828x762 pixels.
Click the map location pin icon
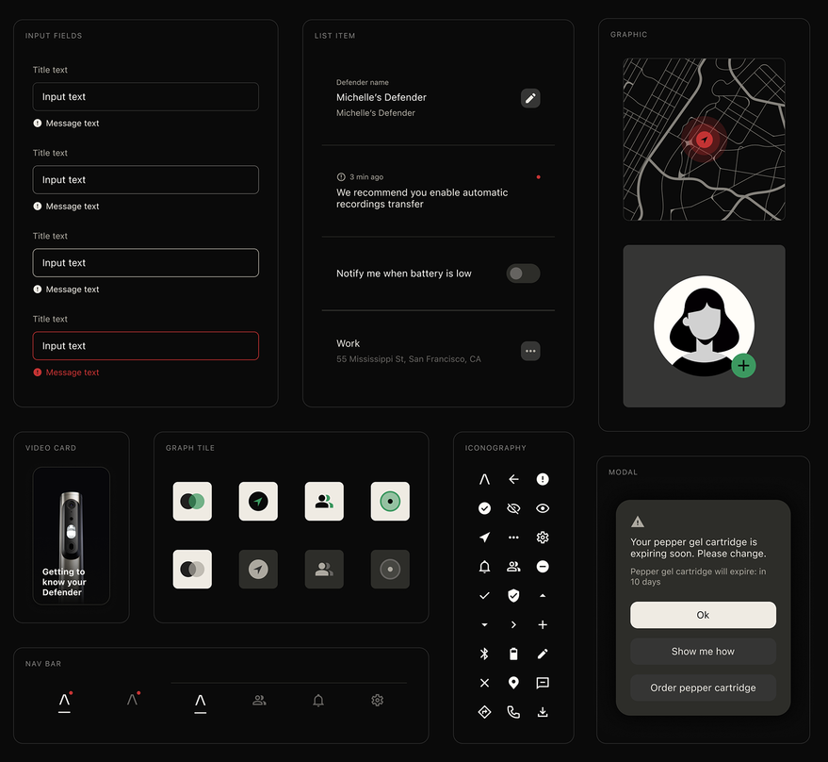tap(513, 683)
